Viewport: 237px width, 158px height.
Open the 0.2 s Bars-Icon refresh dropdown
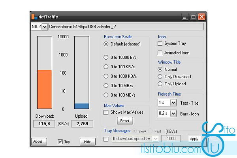(x=173, y=113)
